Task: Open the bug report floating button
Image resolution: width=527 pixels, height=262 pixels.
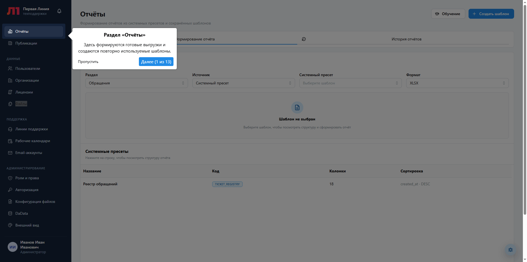Action: (x=511, y=250)
